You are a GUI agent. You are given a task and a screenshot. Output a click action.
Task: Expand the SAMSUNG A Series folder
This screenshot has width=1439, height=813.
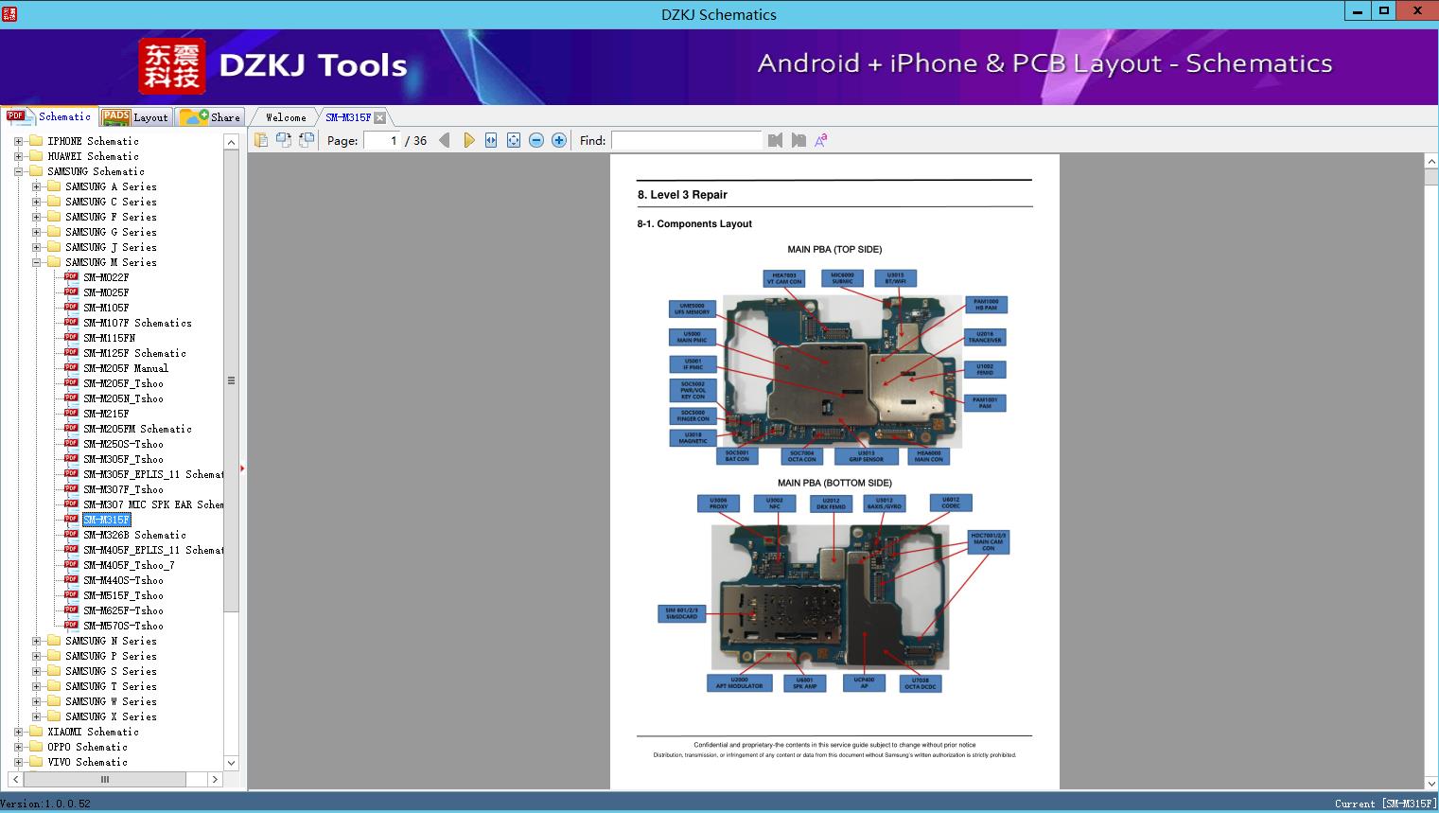point(36,186)
